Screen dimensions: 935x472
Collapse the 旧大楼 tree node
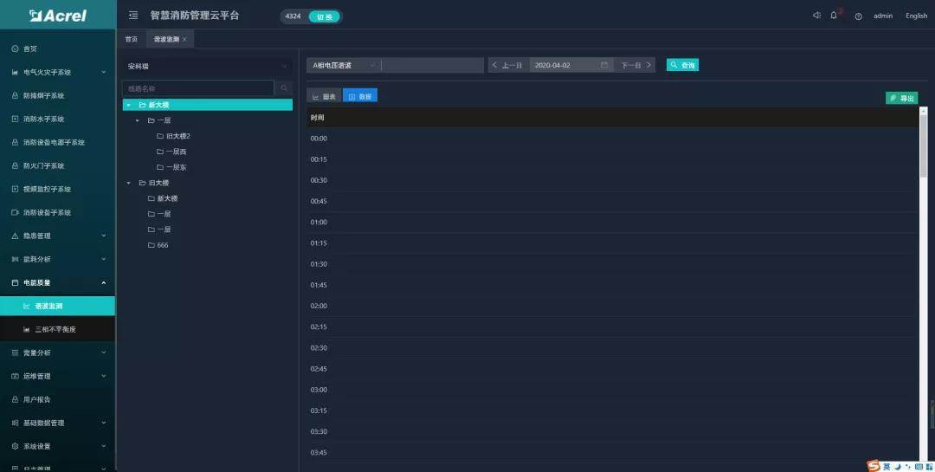click(130, 183)
